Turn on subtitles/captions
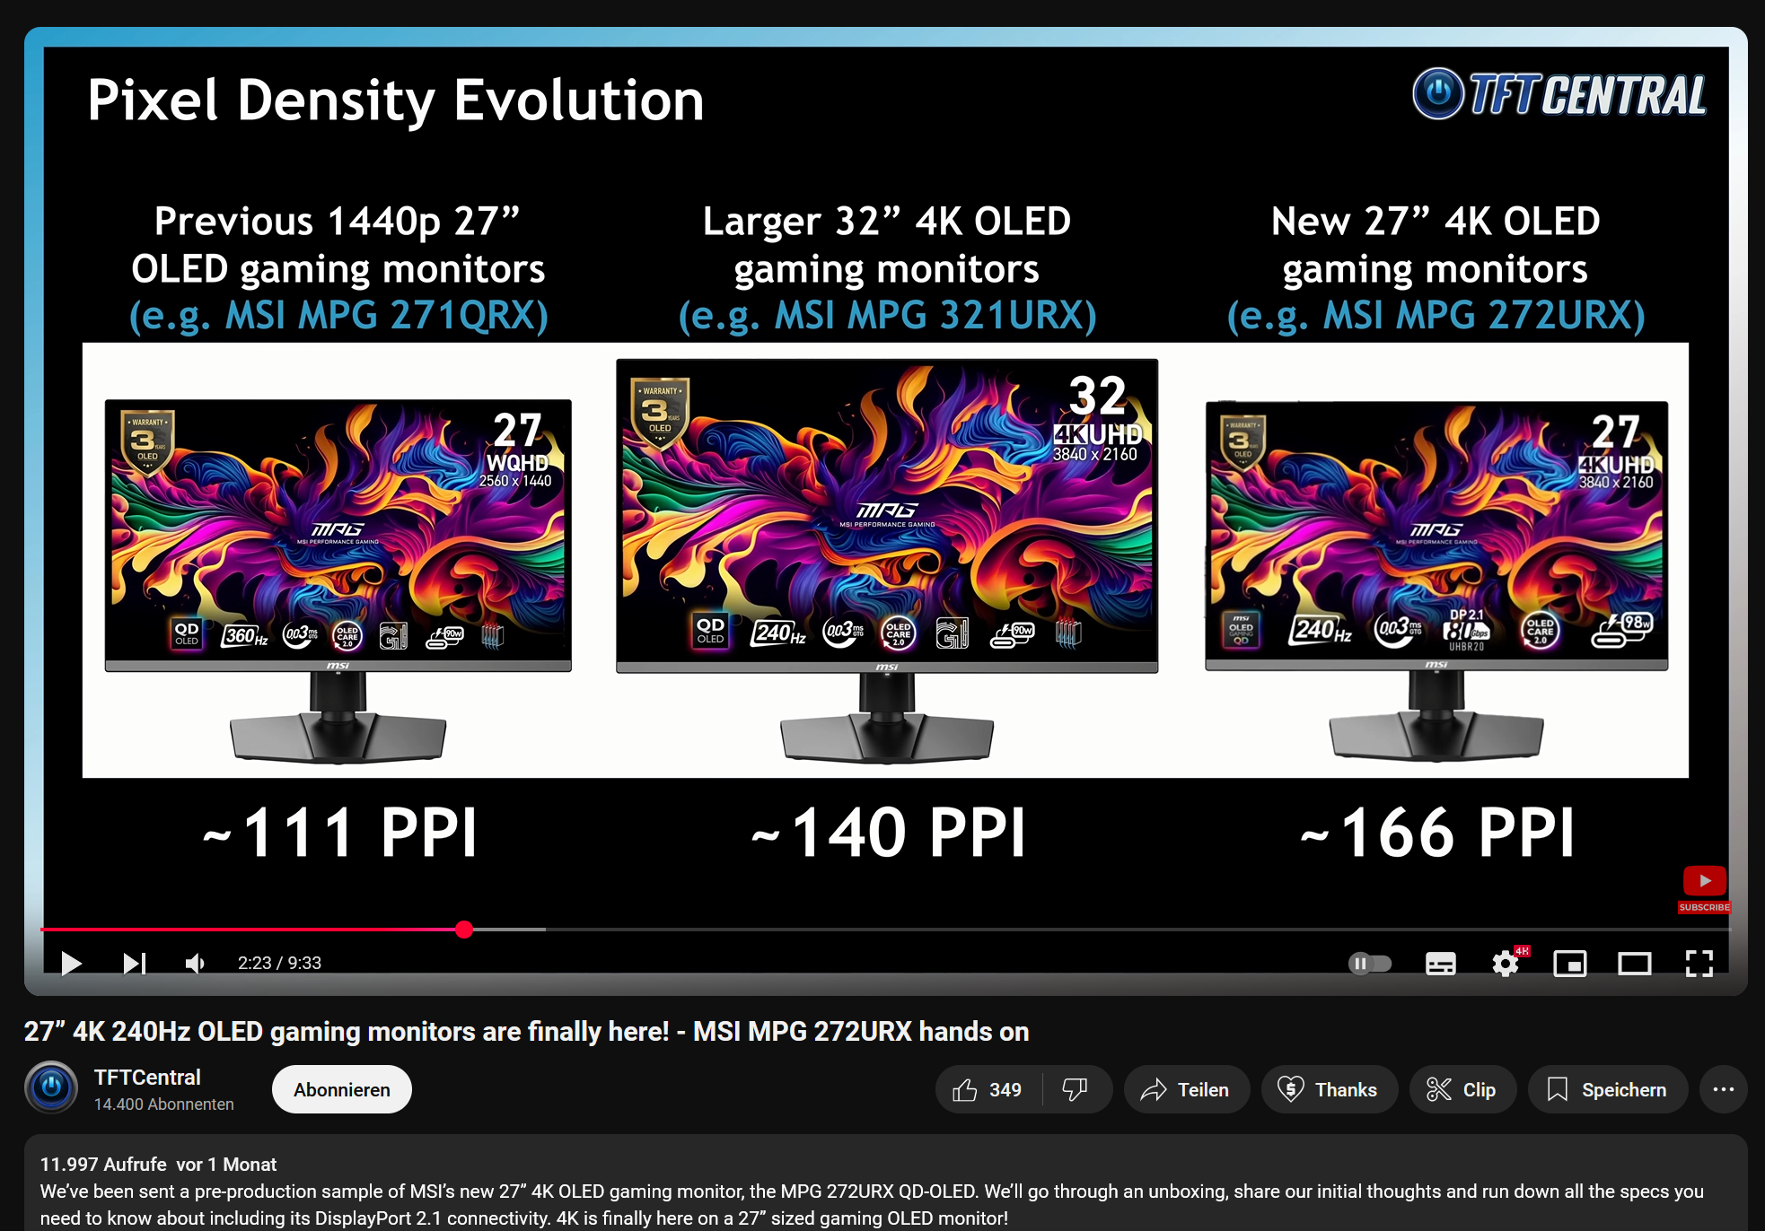 (x=1440, y=964)
